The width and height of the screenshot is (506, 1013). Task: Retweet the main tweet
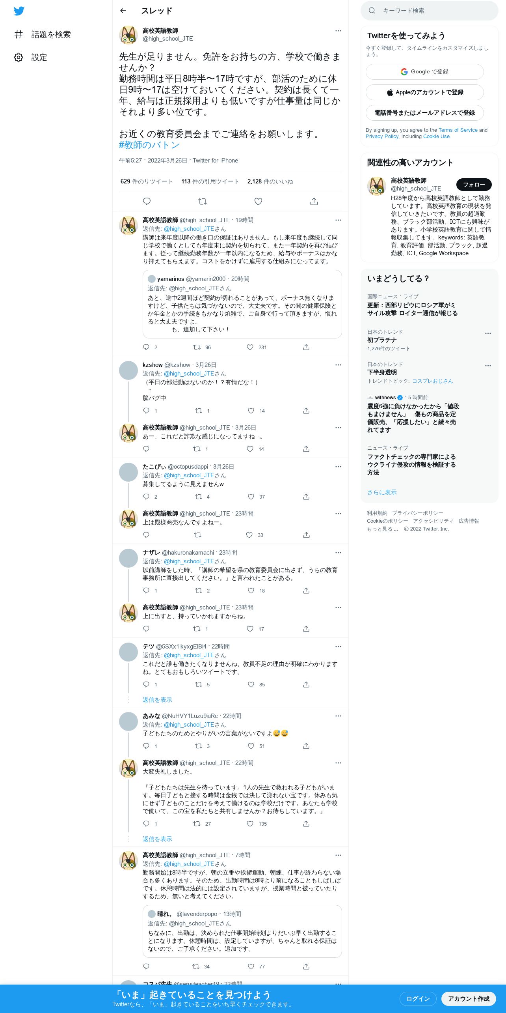[203, 202]
